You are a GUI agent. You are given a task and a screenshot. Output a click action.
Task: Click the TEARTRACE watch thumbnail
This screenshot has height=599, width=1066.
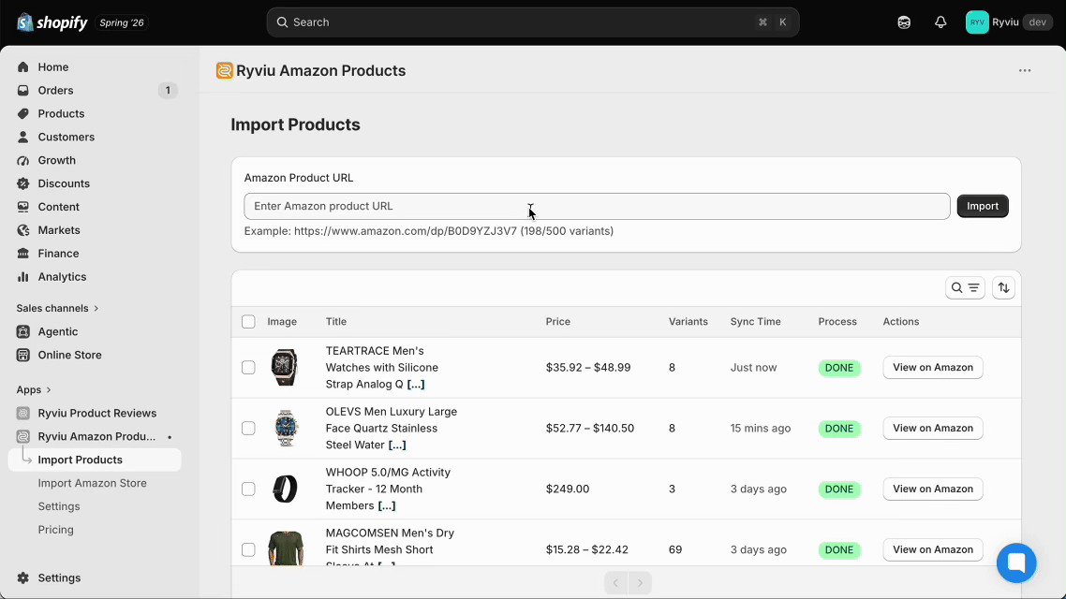tap(285, 368)
